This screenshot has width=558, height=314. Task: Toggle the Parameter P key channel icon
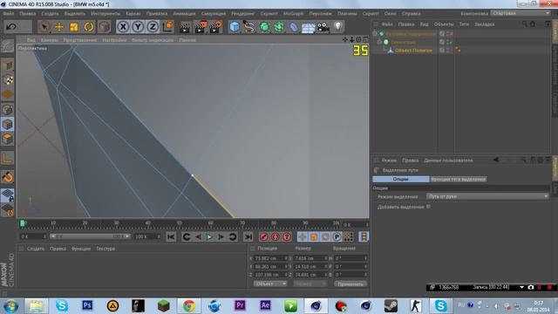tap(337, 236)
